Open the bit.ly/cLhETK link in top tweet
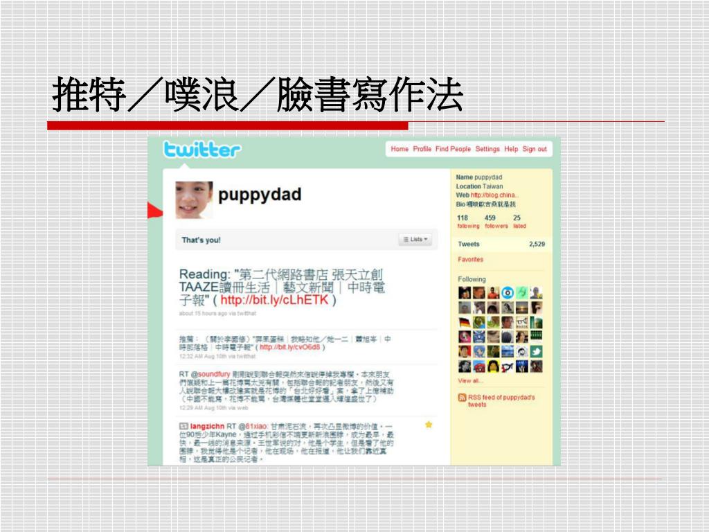Viewport: 709px width, 532px height. (274, 299)
